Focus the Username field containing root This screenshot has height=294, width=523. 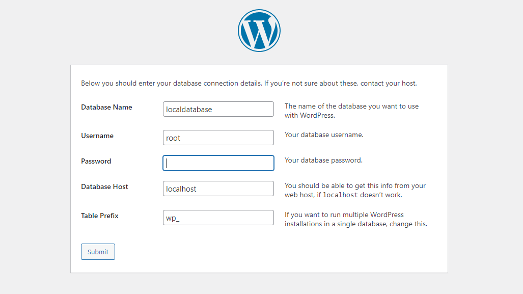coord(218,138)
